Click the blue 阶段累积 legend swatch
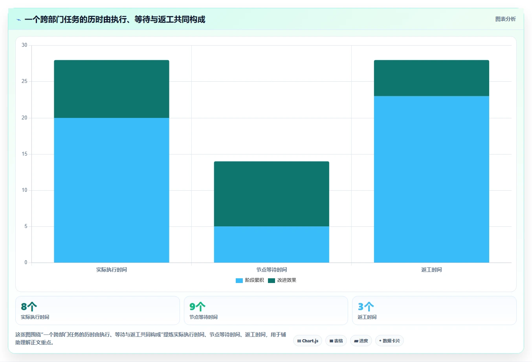The image size is (532, 362). [x=239, y=280]
